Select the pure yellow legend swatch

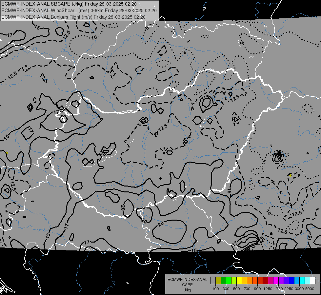point(239,281)
